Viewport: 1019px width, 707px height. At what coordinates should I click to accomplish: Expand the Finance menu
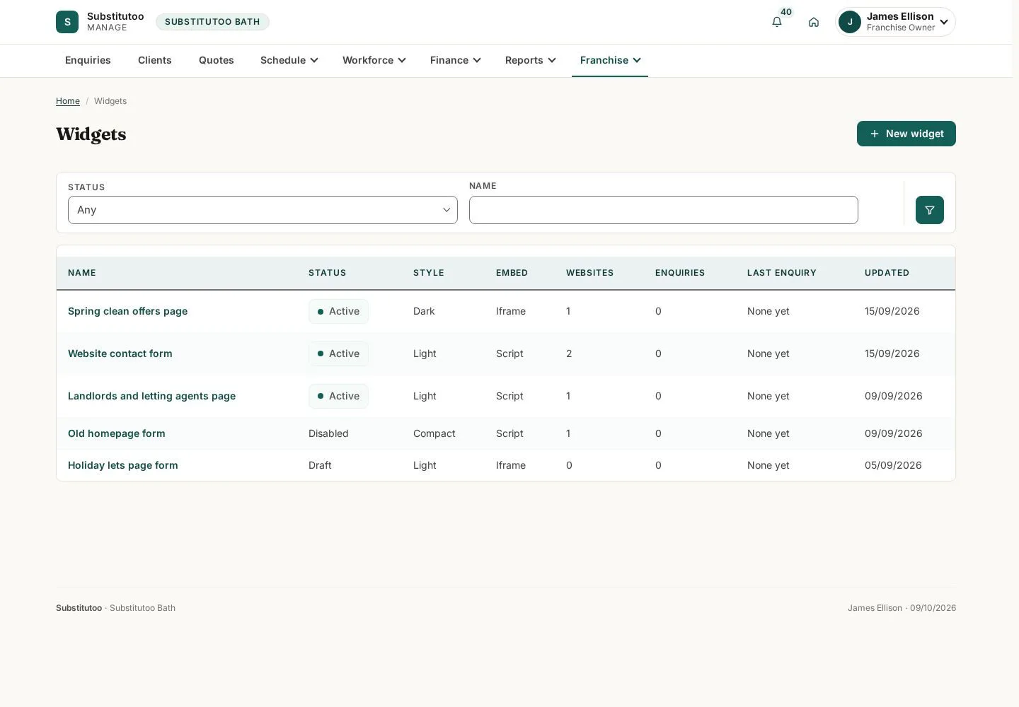455,60
